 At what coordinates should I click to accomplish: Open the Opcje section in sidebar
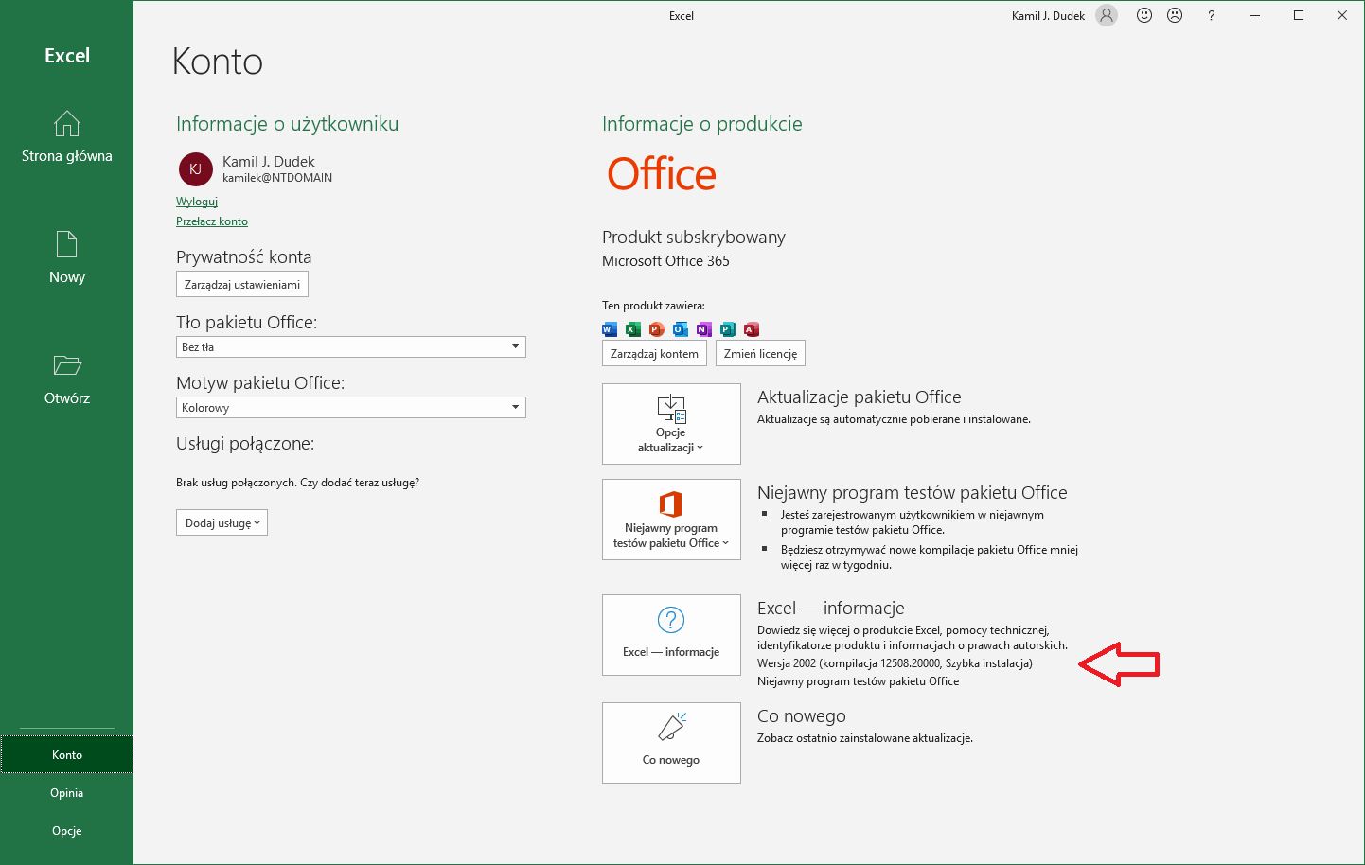click(x=66, y=830)
